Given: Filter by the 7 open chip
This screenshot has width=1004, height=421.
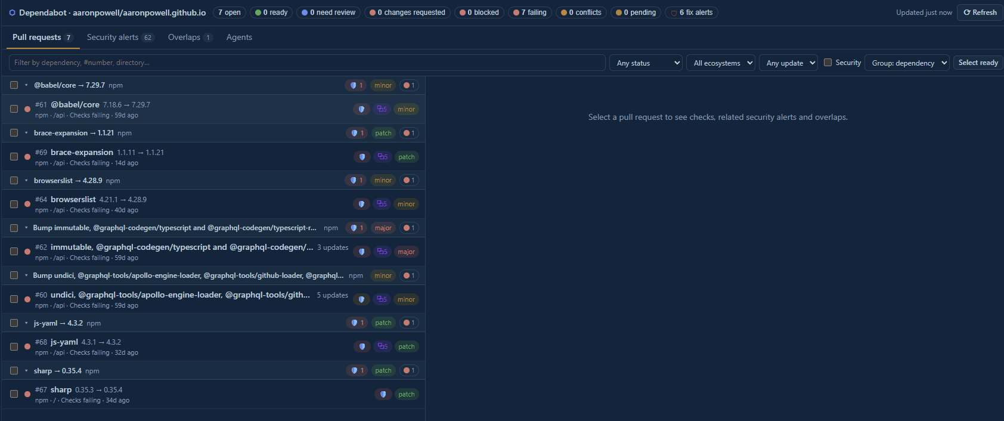Looking at the screenshot, I should click(x=230, y=13).
